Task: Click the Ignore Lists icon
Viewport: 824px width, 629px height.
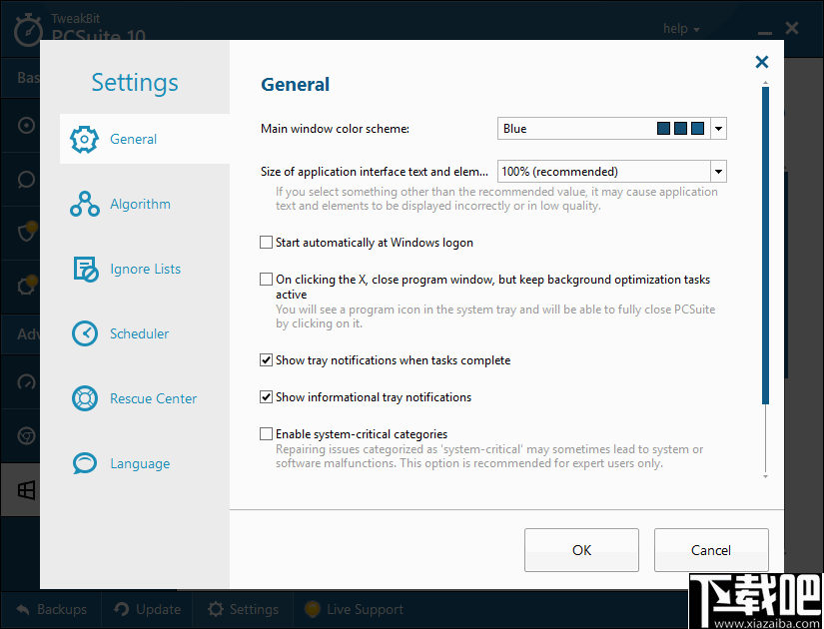Action: coord(87,269)
